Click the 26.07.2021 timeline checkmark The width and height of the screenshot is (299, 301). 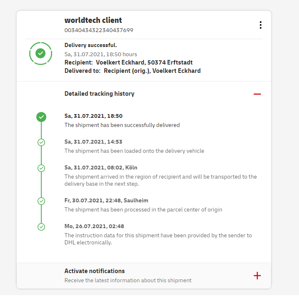pos(41,227)
